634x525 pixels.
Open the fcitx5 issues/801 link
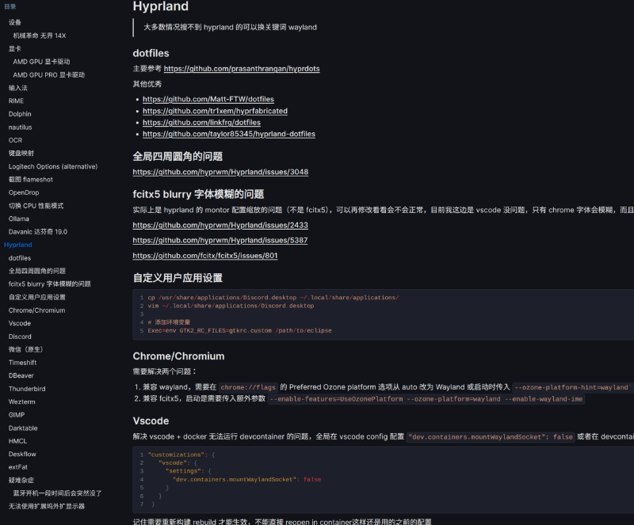coord(205,256)
